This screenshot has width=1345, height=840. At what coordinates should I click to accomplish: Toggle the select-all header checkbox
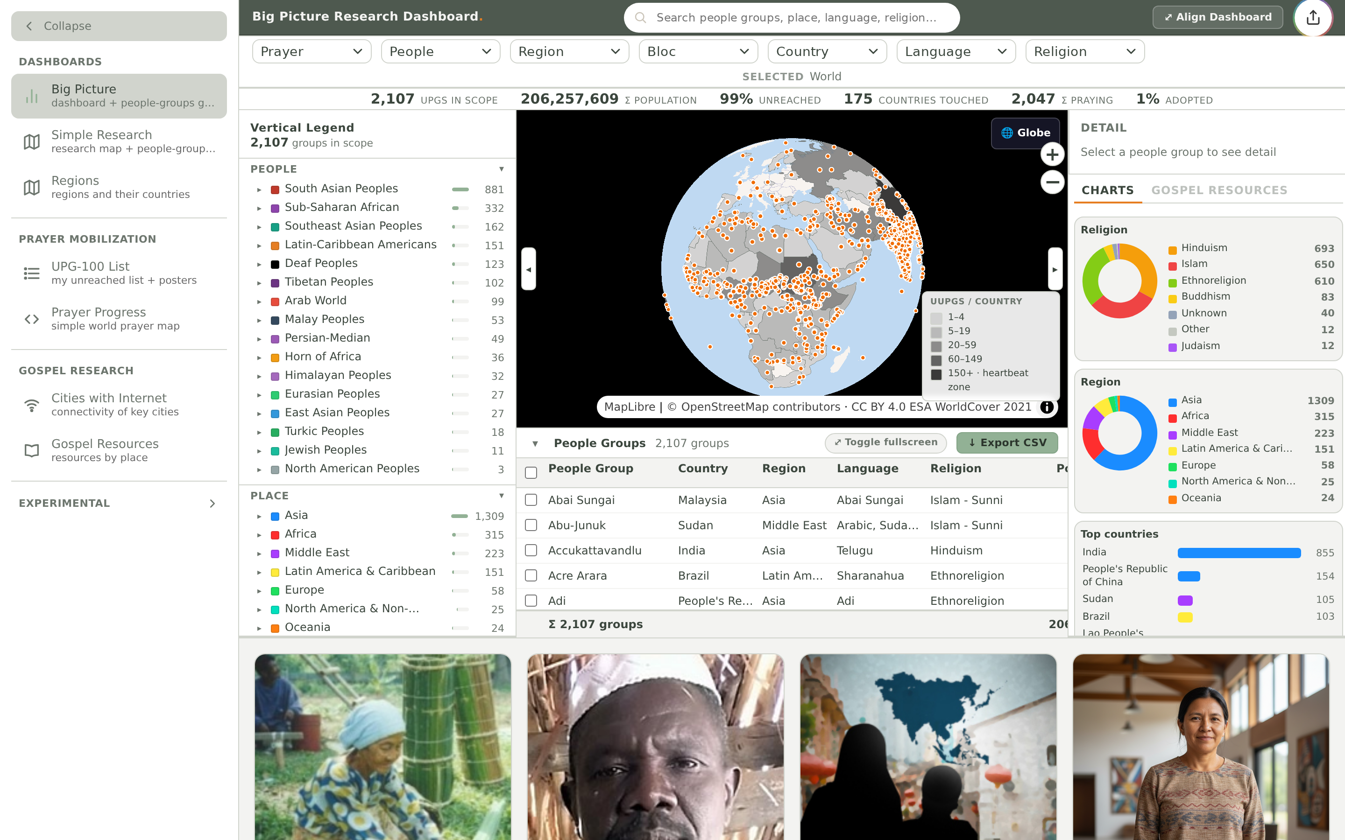click(531, 472)
